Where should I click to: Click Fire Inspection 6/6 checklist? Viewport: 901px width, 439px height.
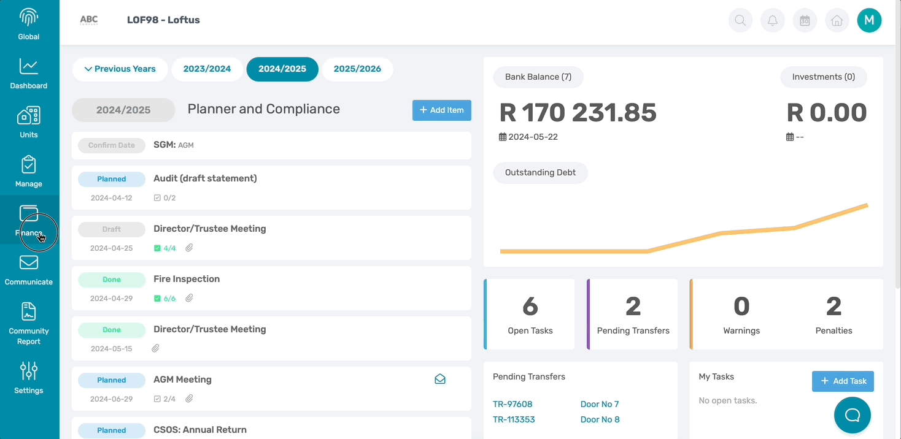pyautogui.click(x=164, y=299)
